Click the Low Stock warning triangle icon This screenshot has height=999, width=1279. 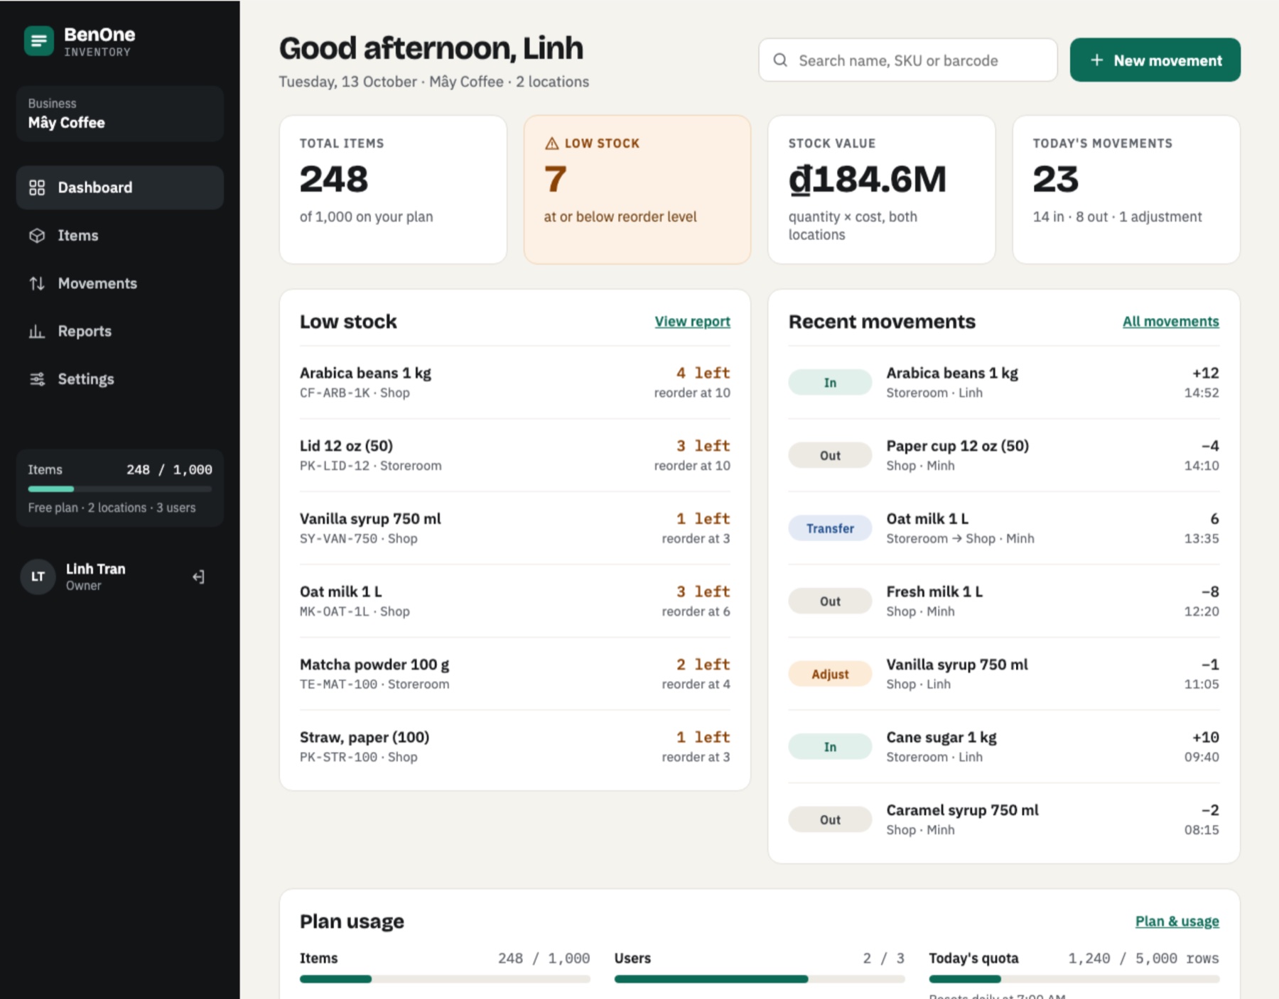[x=551, y=143]
